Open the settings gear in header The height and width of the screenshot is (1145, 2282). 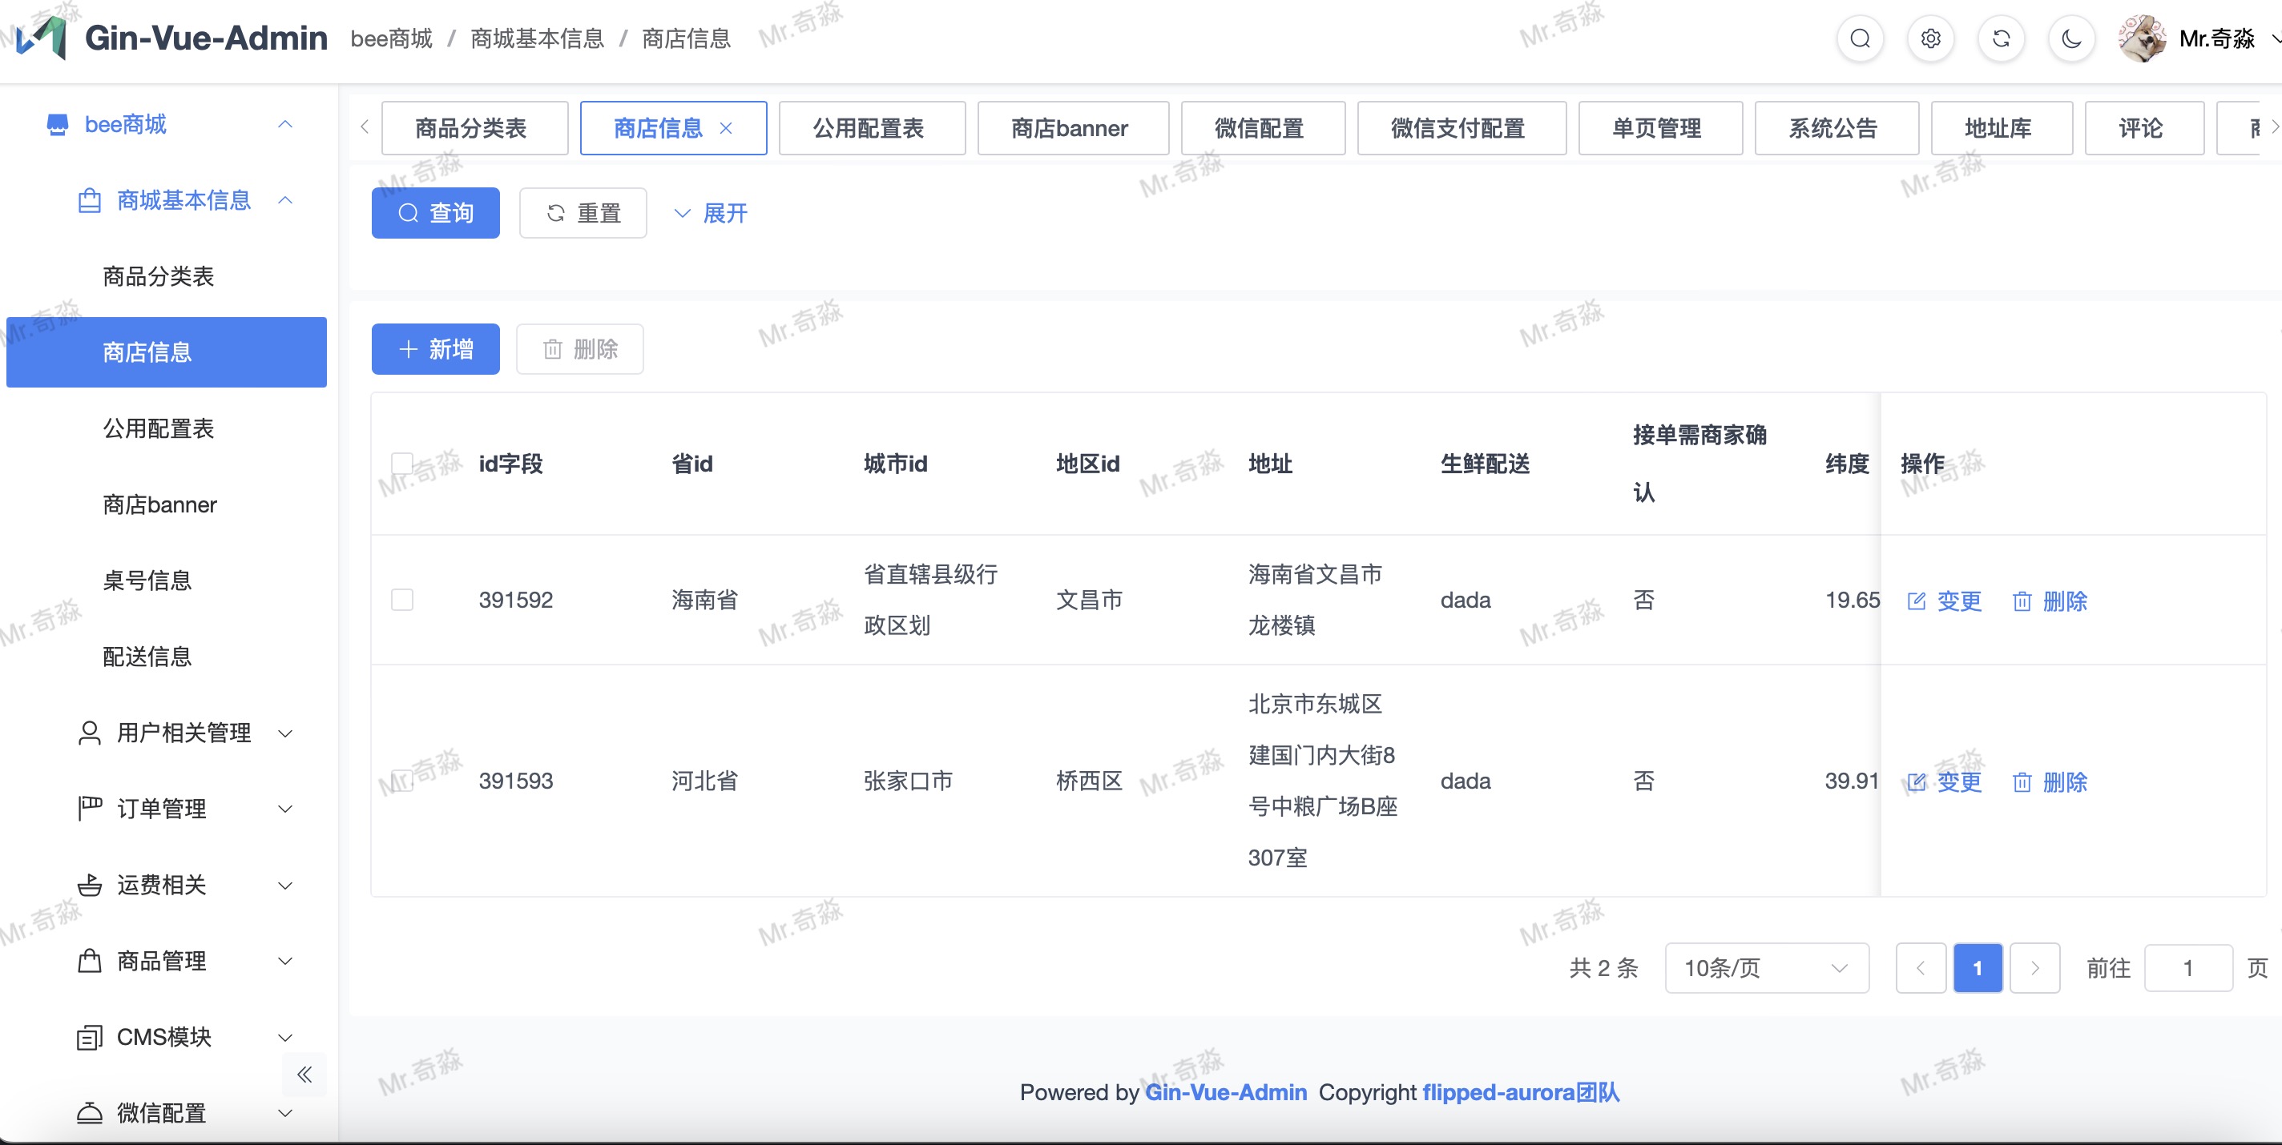1930,39
